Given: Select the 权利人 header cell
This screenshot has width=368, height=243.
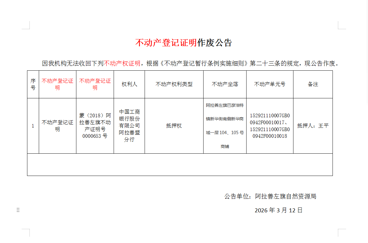Looking at the screenshot, I should click(129, 84).
